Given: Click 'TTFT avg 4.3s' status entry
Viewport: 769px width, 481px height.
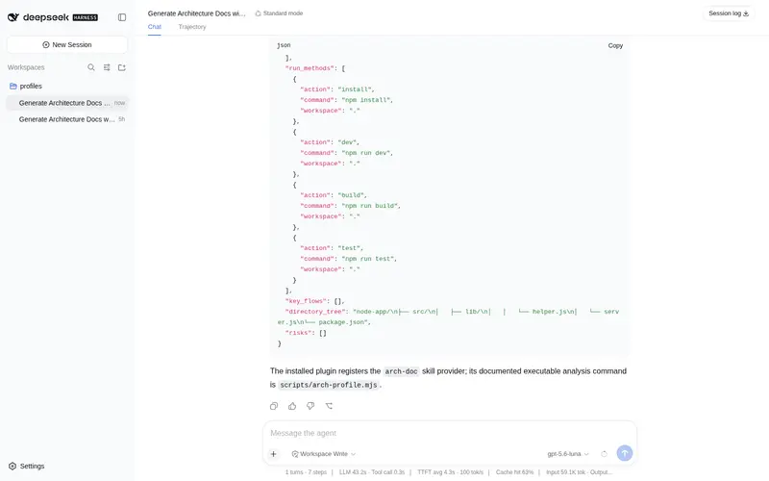Looking at the screenshot, I should click(x=450, y=472).
